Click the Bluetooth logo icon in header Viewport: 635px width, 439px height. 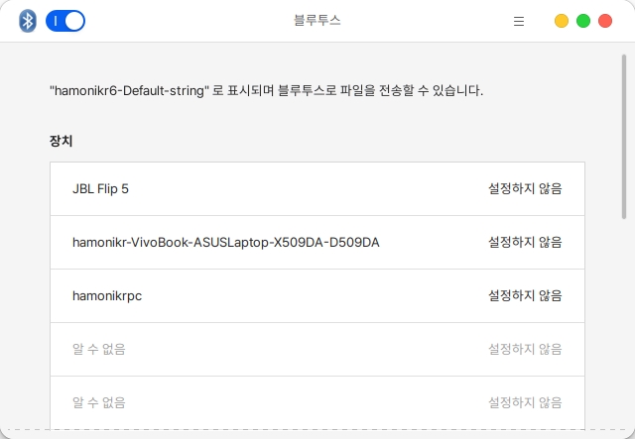pos(28,21)
